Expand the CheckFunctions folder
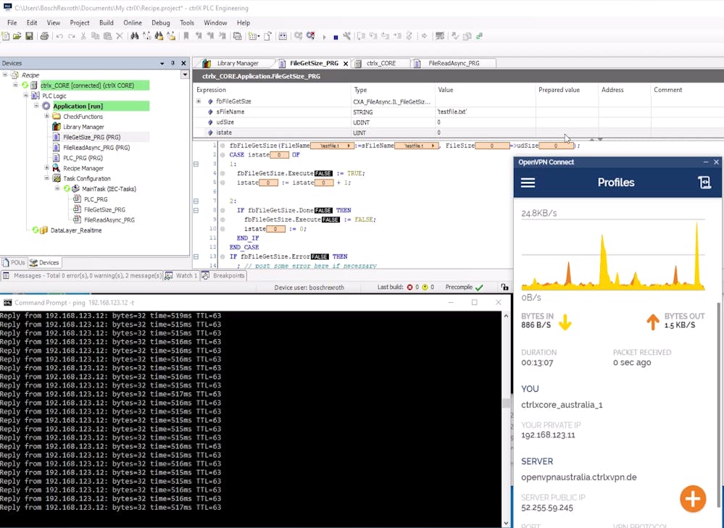This screenshot has width=724, height=528. (x=46, y=117)
